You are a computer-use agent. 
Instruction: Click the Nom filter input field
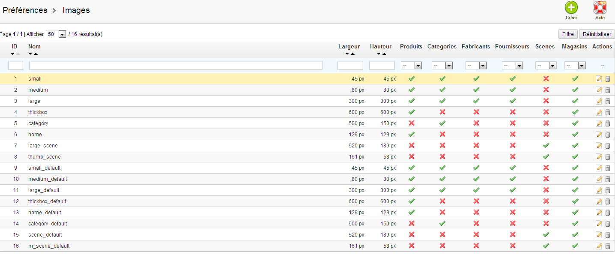(x=176, y=66)
